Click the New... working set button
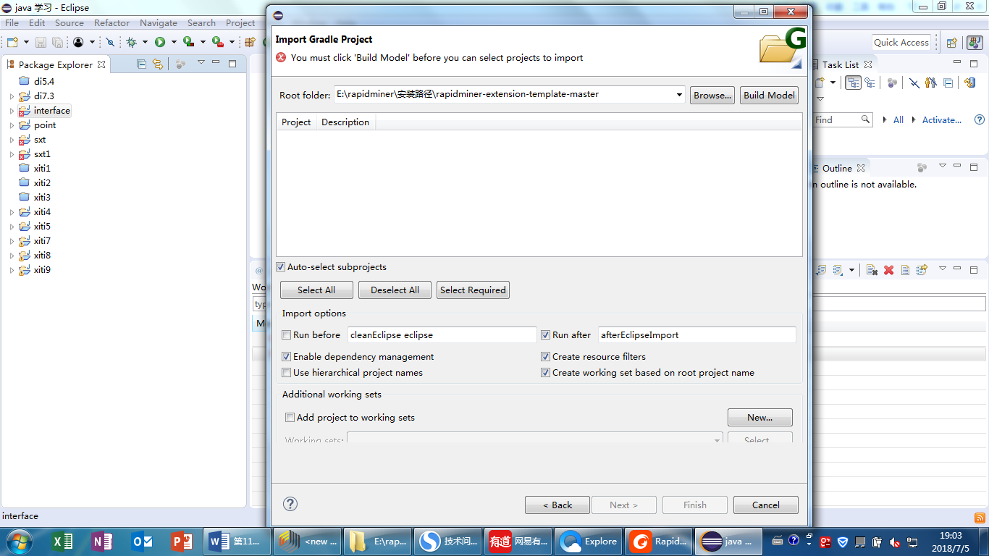This screenshot has width=989, height=556. point(759,418)
